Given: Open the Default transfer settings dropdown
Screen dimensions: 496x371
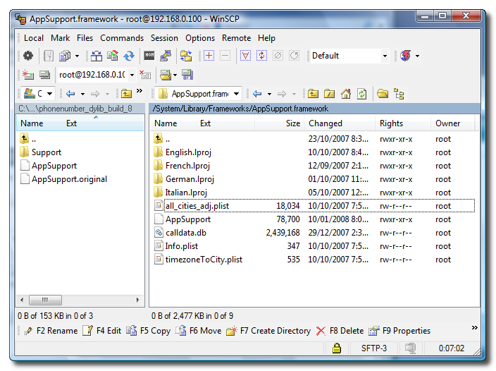Looking at the screenshot, I should [x=385, y=56].
